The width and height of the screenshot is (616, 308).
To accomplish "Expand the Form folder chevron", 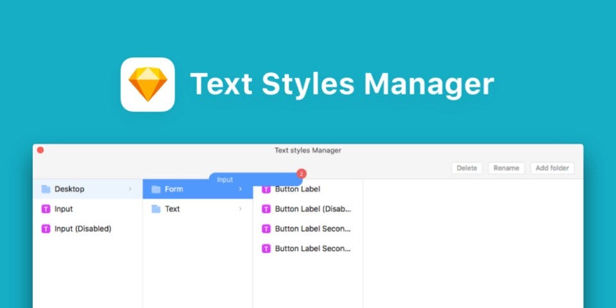I will [240, 189].
